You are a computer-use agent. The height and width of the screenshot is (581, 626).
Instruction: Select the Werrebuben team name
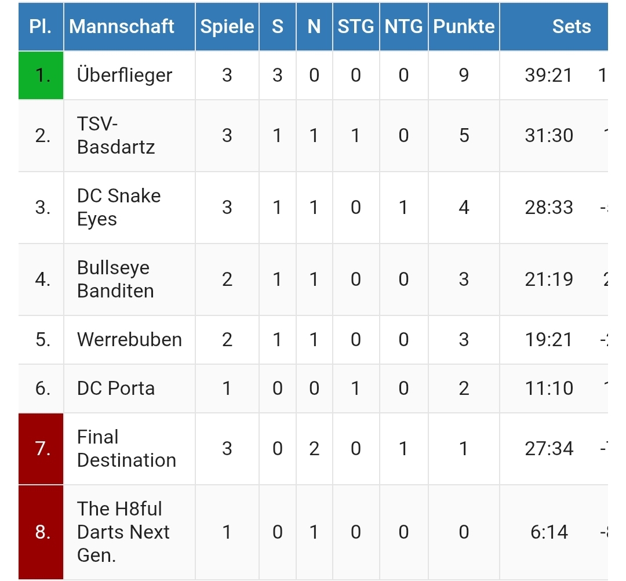(129, 339)
